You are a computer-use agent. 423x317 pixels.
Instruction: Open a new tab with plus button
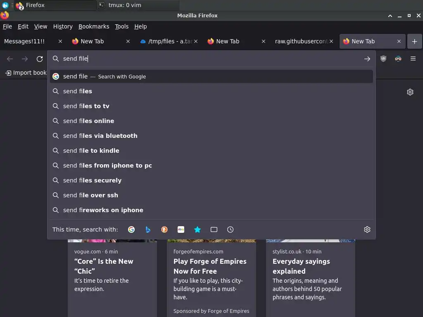414,41
